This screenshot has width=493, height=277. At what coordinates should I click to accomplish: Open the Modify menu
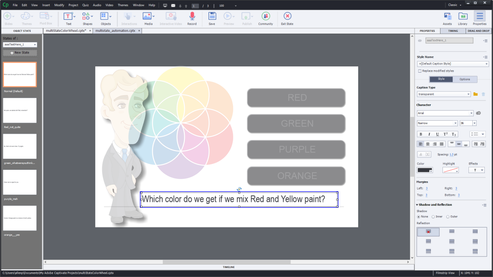(x=59, y=5)
